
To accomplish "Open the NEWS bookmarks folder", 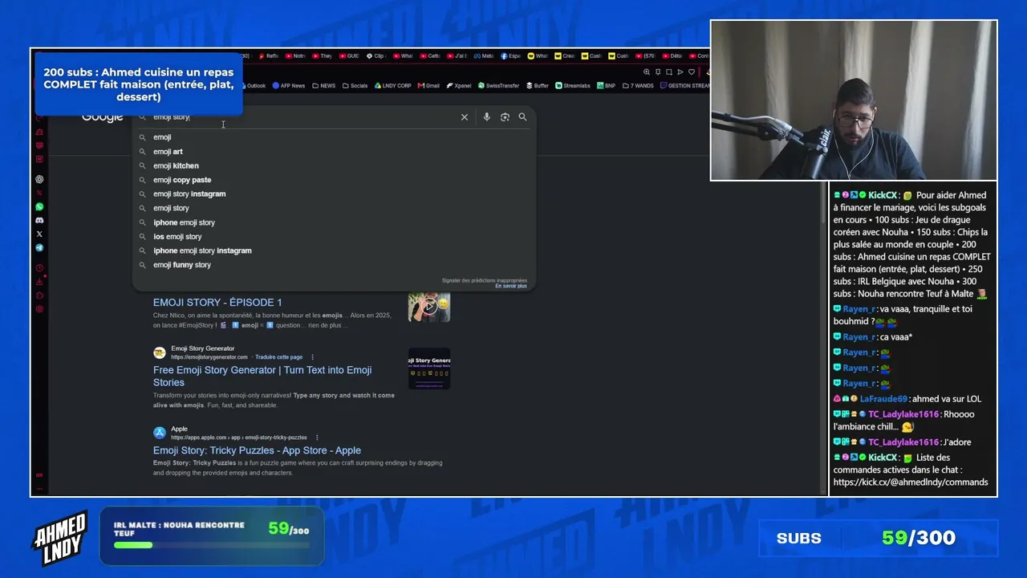I will 324,86.
